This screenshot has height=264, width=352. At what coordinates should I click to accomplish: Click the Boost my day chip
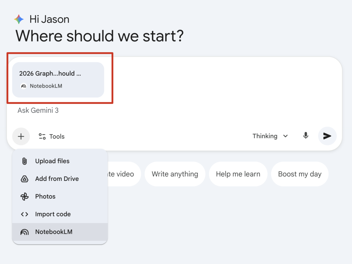tap(300, 174)
